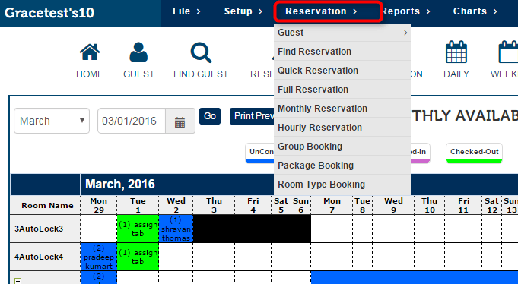
Task: Choose Monthly Reservation menu item
Action: point(342,108)
